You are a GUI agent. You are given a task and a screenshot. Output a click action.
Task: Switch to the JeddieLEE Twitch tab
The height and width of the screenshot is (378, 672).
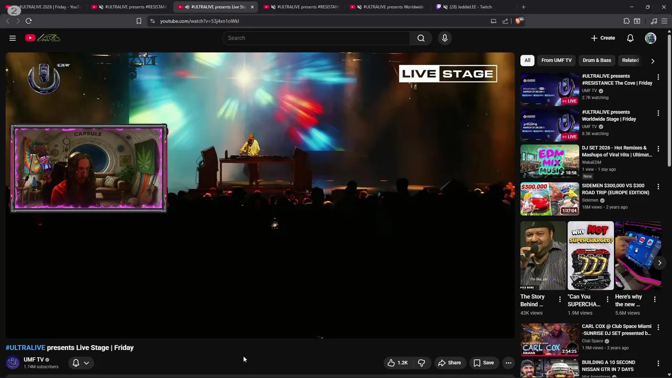click(471, 7)
